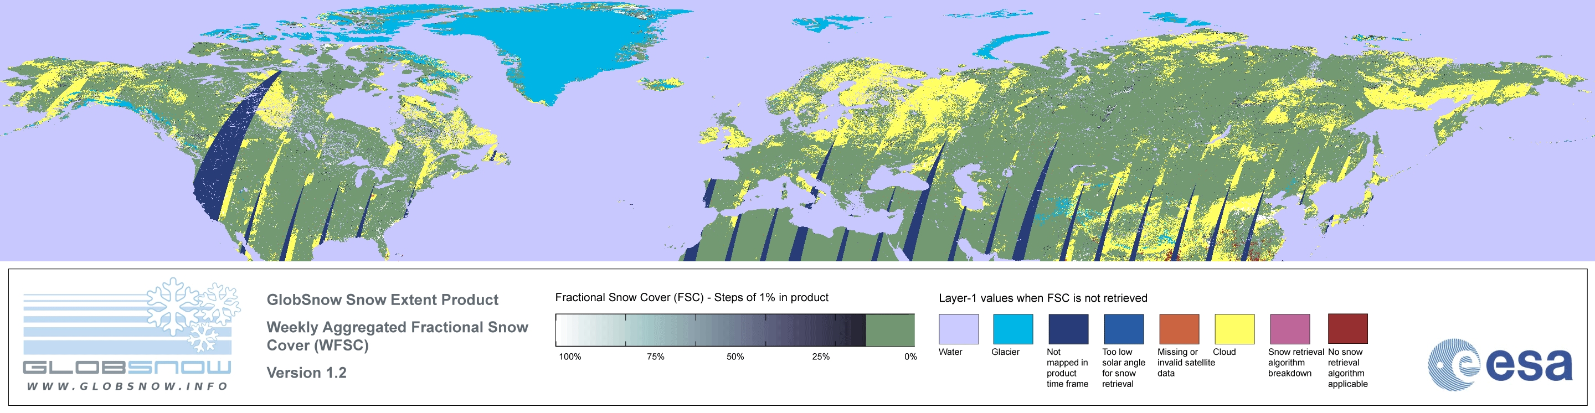Click the '75%' scale label
The height and width of the screenshot is (413, 1595).
click(x=655, y=357)
